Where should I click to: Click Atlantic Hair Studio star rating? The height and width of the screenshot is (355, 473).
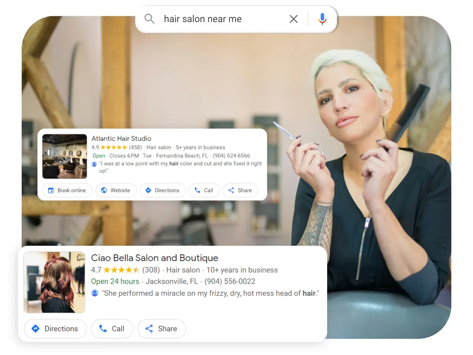pos(114,148)
